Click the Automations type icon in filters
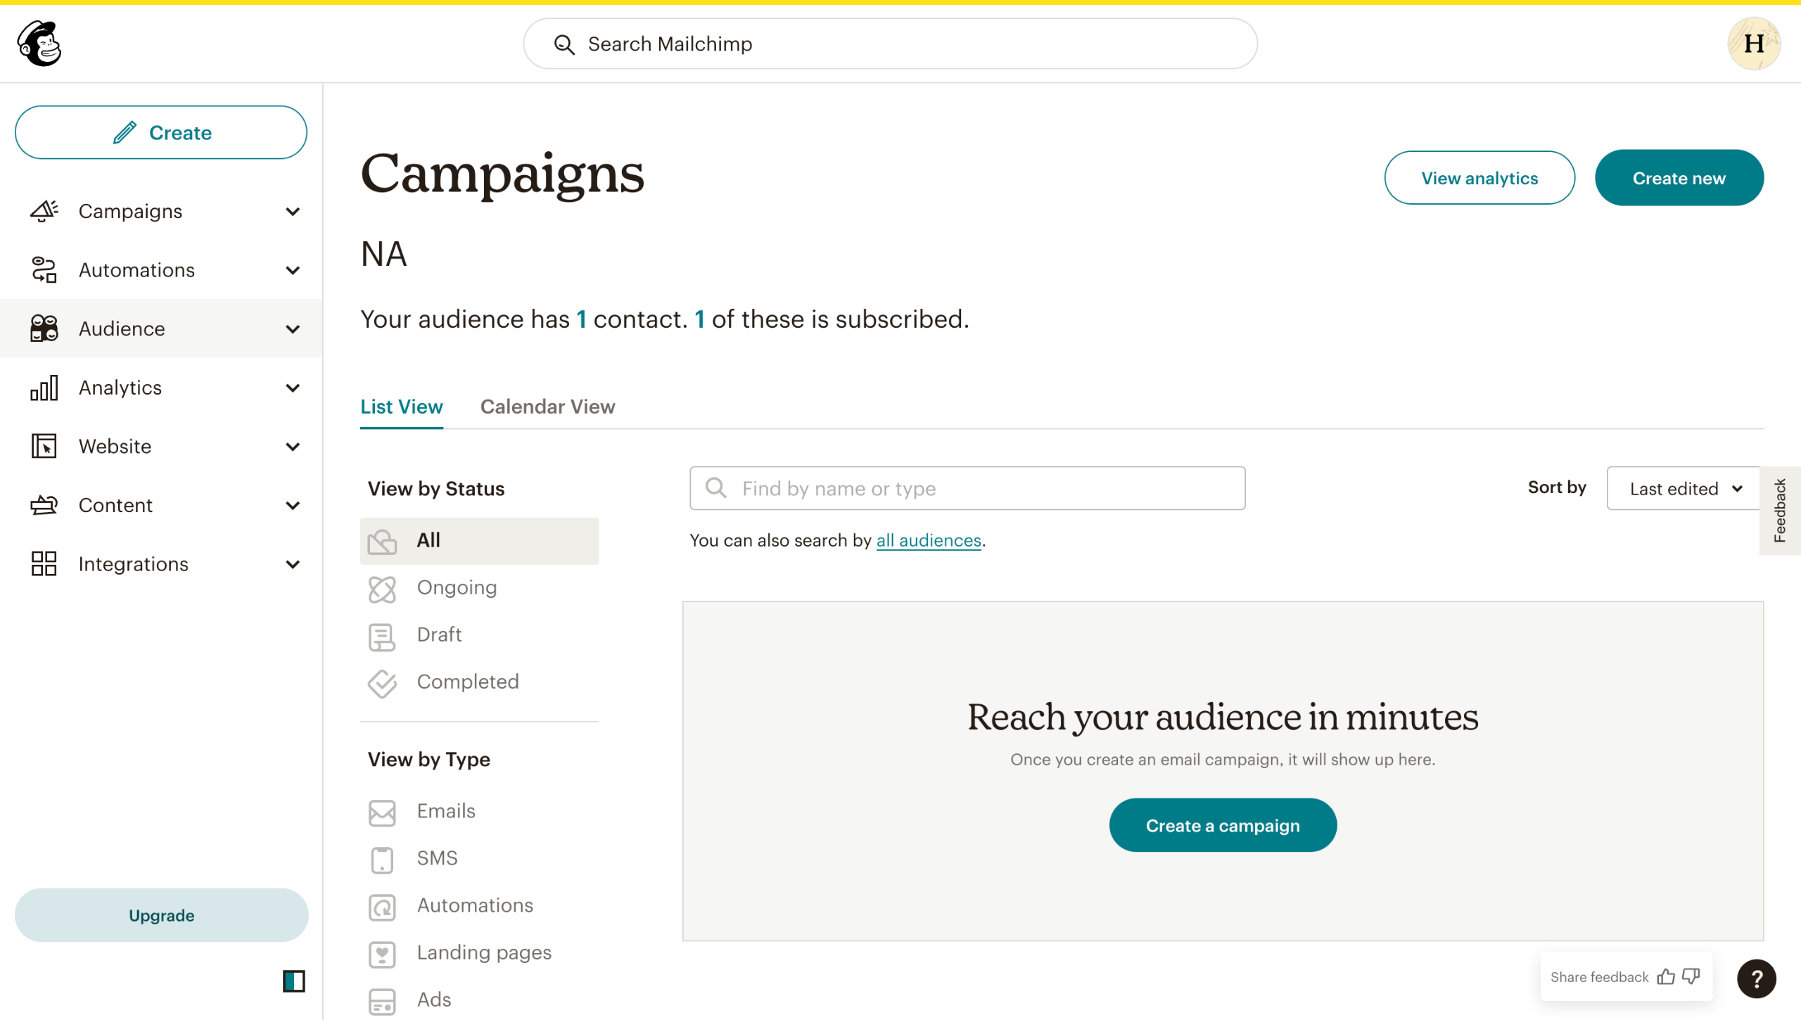The height and width of the screenshot is (1020, 1801). coord(382,907)
